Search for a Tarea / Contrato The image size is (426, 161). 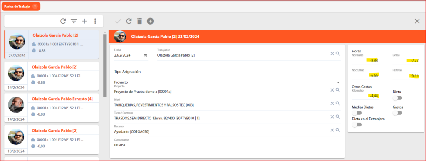[x=338, y=117]
